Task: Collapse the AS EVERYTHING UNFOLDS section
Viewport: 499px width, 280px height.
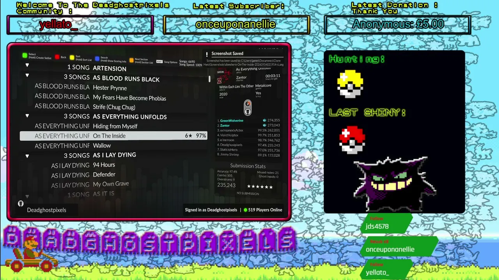Action: 27,115
